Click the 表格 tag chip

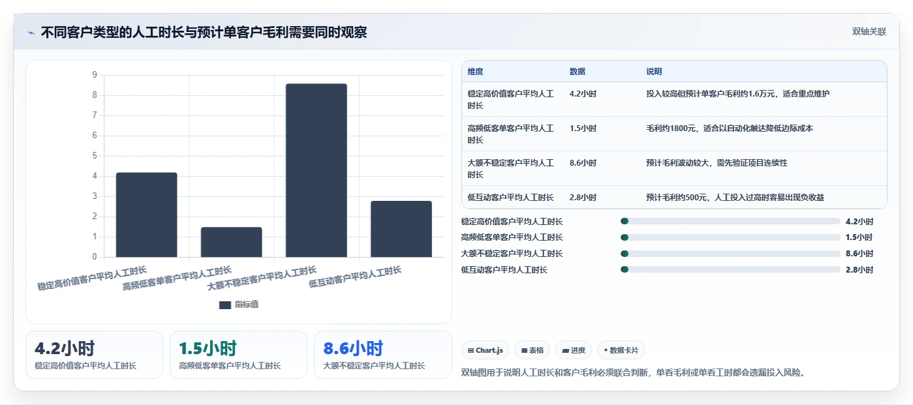tap(533, 350)
